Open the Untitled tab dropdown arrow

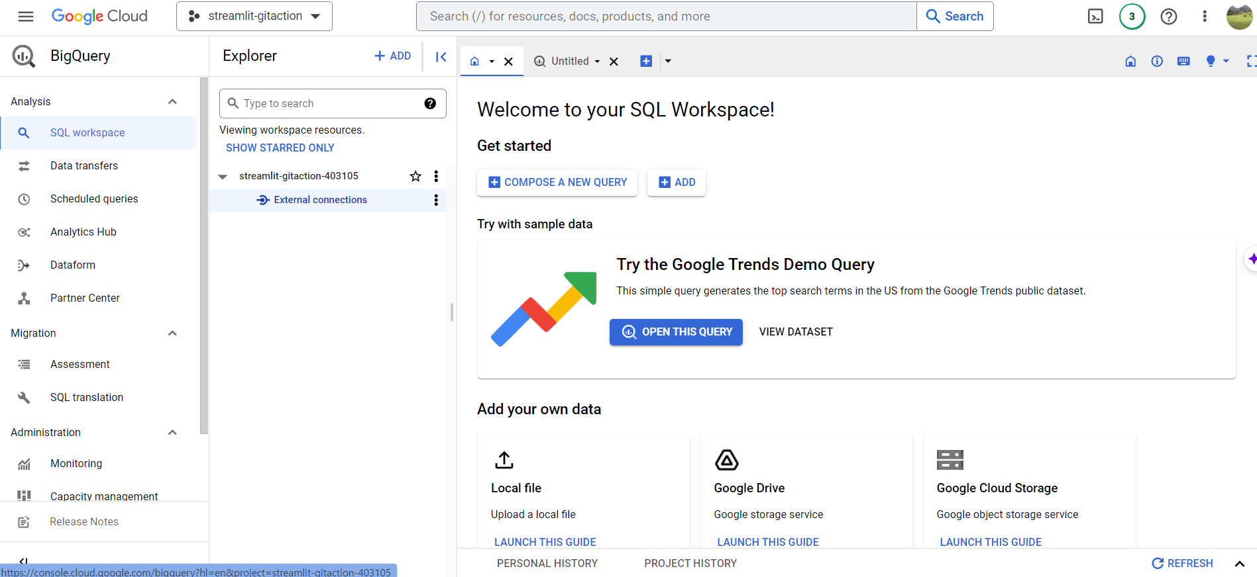(x=597, y=62)
